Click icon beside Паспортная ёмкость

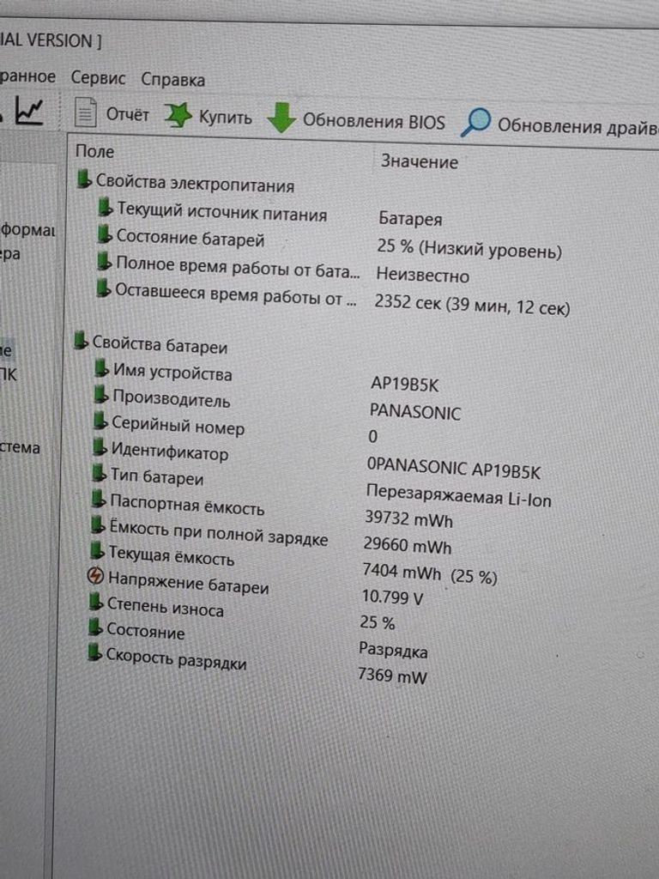98,499
